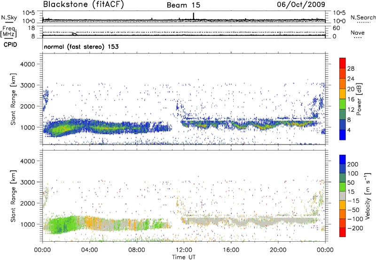Click the Time UT axis title
Image resolution: width=376 pixels, height=260 pixels.
point(184,257)
